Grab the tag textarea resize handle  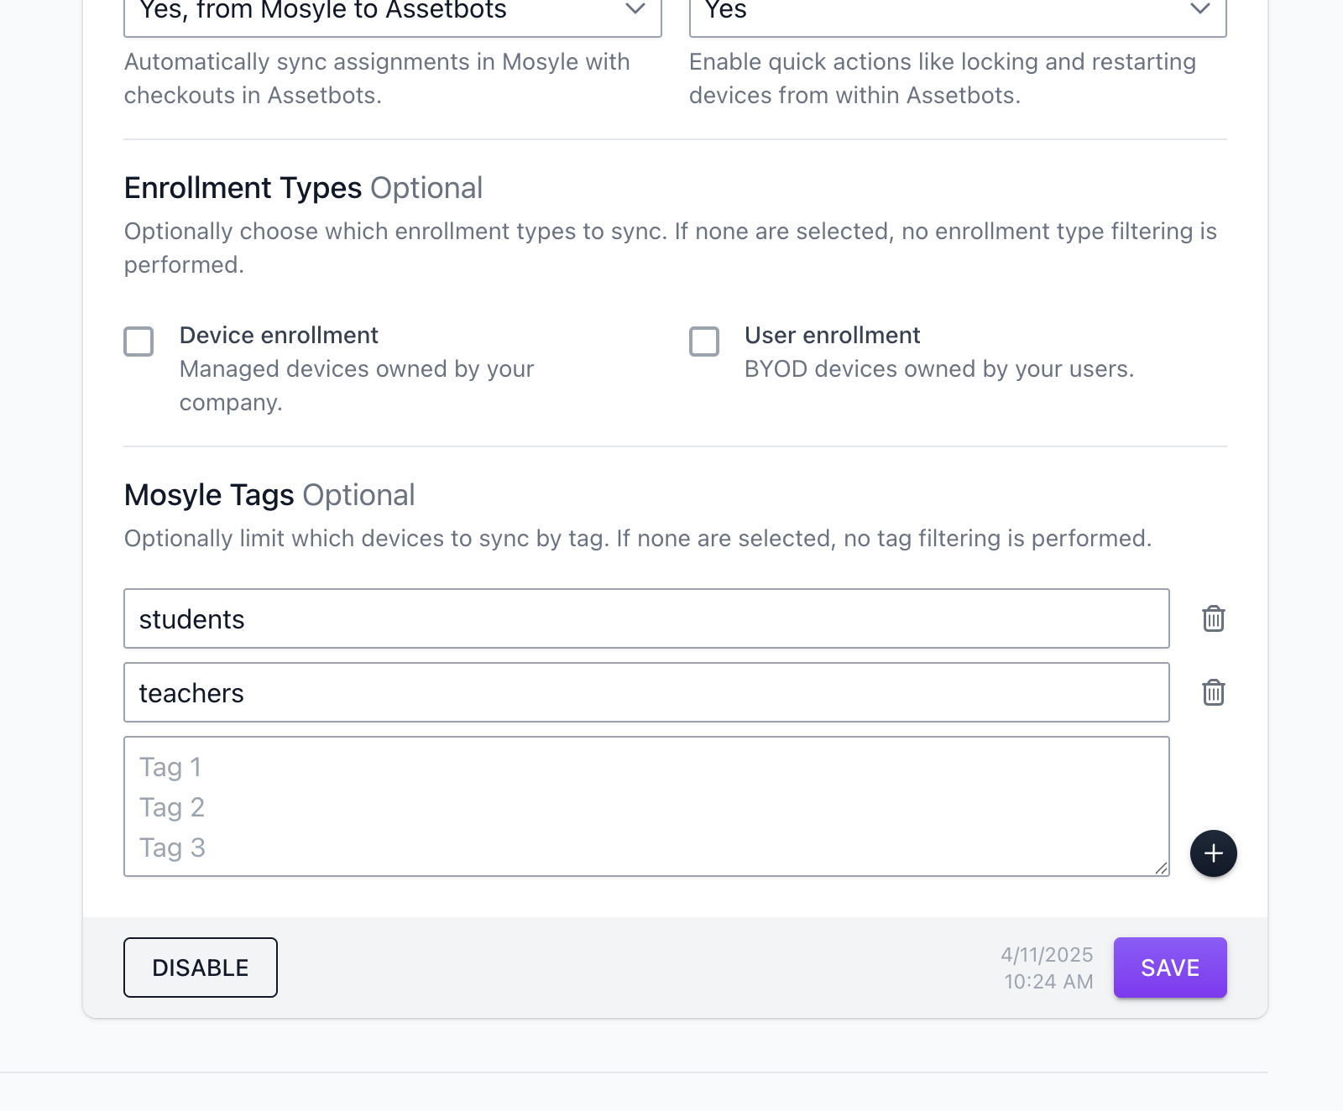(x=1161, y=868)
